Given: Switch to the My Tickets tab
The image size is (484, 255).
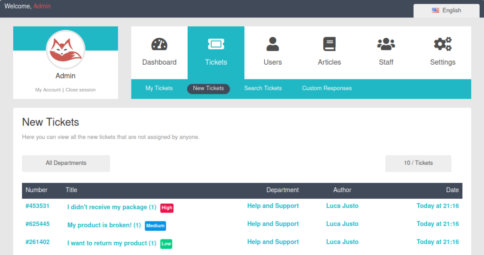Looking at the screenshot, I should pyautogui.click(x=159, y=88).
